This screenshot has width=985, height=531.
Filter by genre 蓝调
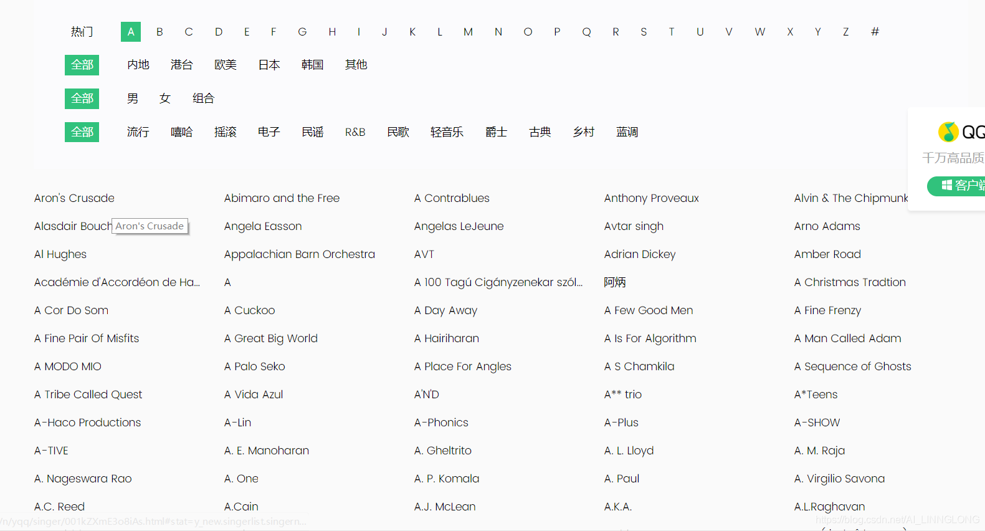tap(627, 132)
